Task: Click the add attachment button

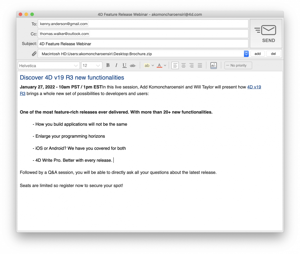Action: [x=257, y=54]
